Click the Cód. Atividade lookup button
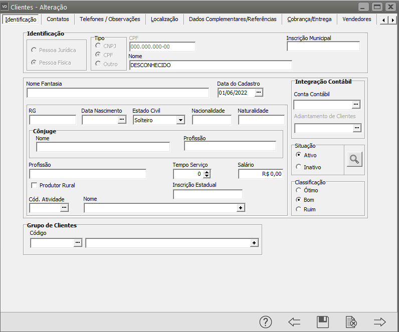Screen dimensions: 399x332 click(x=64, y=207)
